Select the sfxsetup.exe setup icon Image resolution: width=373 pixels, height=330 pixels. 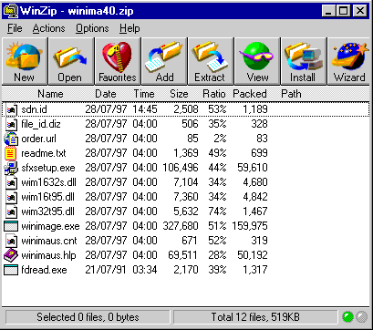tap(11, 168)
